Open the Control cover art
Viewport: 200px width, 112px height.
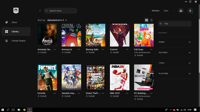pos(120,35)
